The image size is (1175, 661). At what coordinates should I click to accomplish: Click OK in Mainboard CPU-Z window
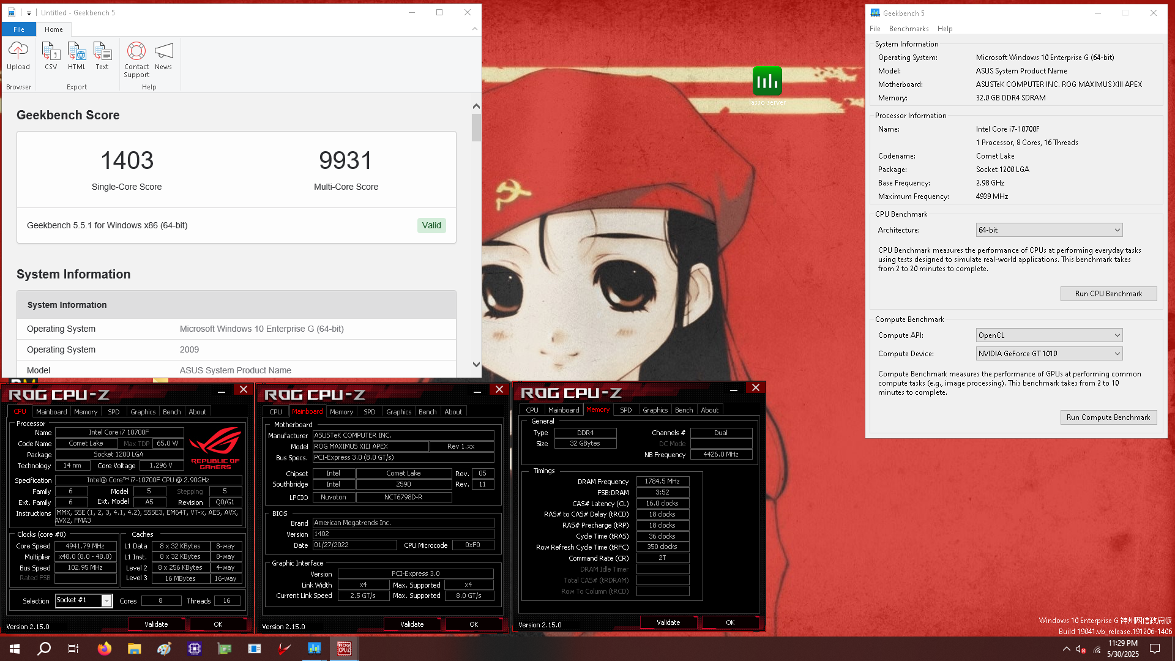point(474,624)
